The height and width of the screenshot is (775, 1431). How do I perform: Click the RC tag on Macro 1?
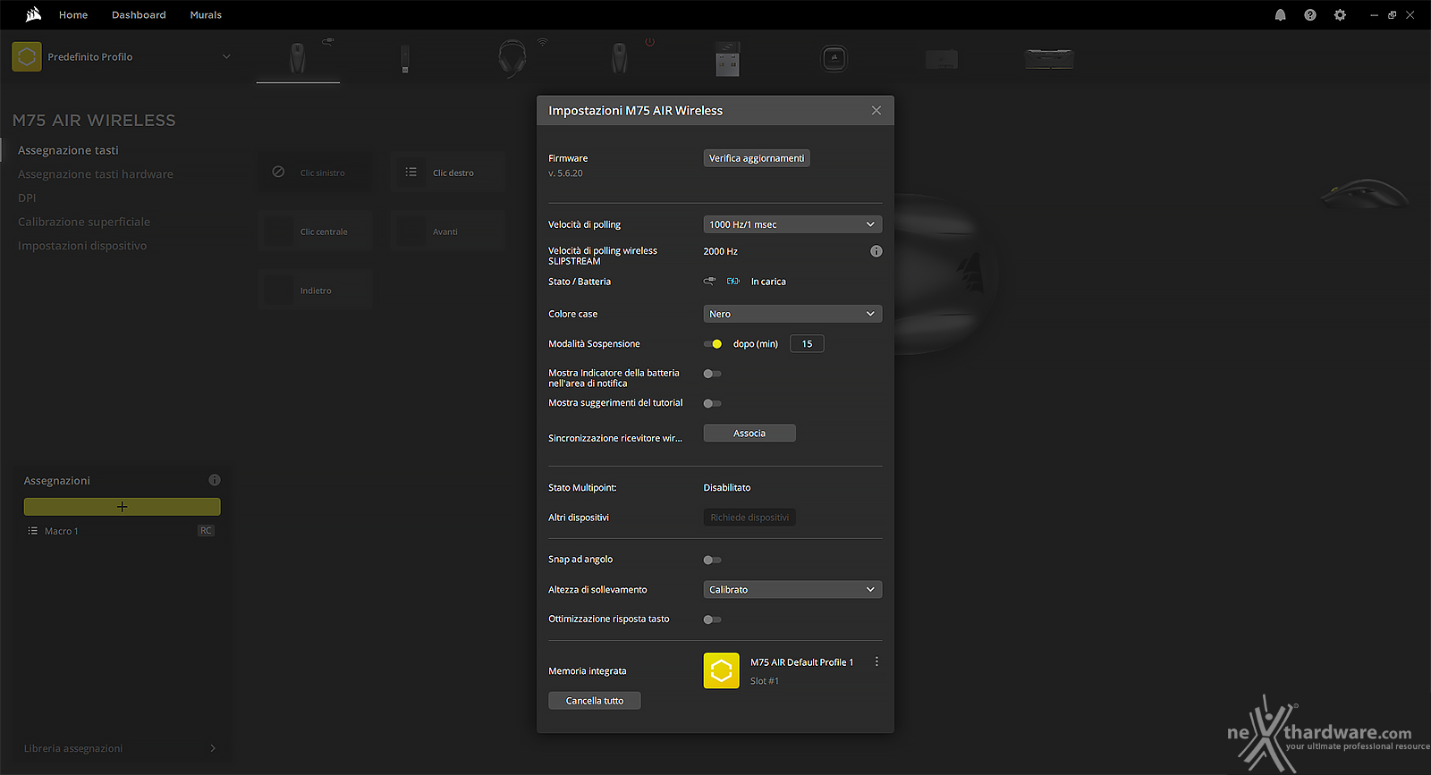(x=206, y=531)
